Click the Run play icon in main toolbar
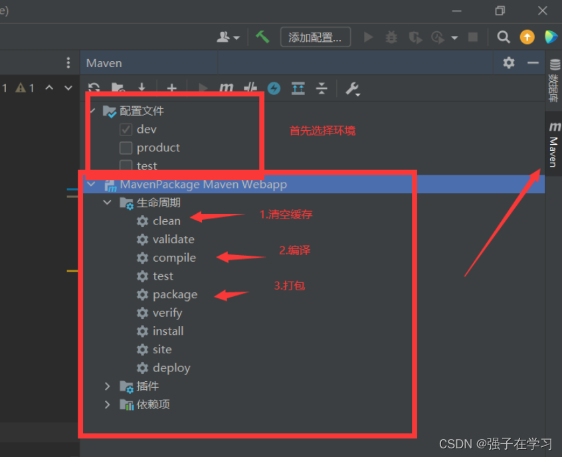The height and width of the screenshot is (457, 562). pos(368,37)
